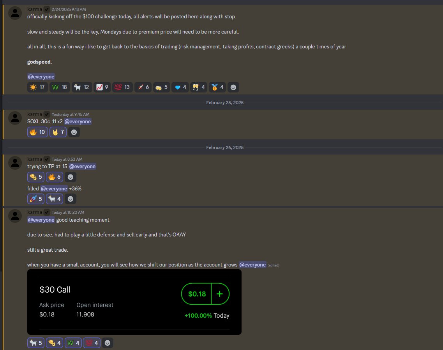Click the 'Today at 8:53 AM' timestamp
This screenshot has width=443, height=350.
click(x=67, y=159)
